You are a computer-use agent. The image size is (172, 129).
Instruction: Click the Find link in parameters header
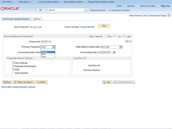[91, 37]
